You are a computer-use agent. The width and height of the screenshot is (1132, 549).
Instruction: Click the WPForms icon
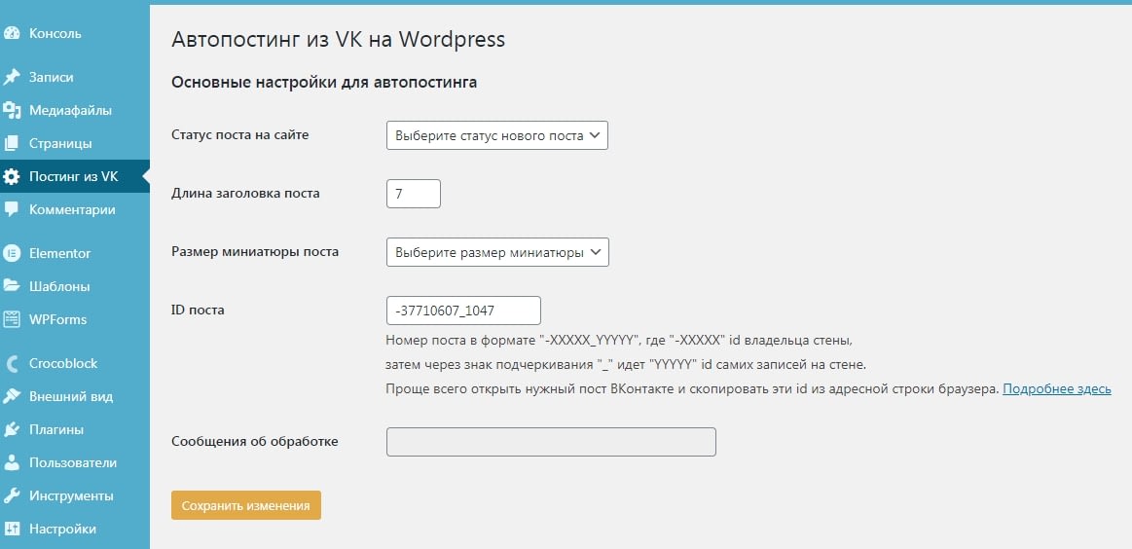[x=12, y=319]
